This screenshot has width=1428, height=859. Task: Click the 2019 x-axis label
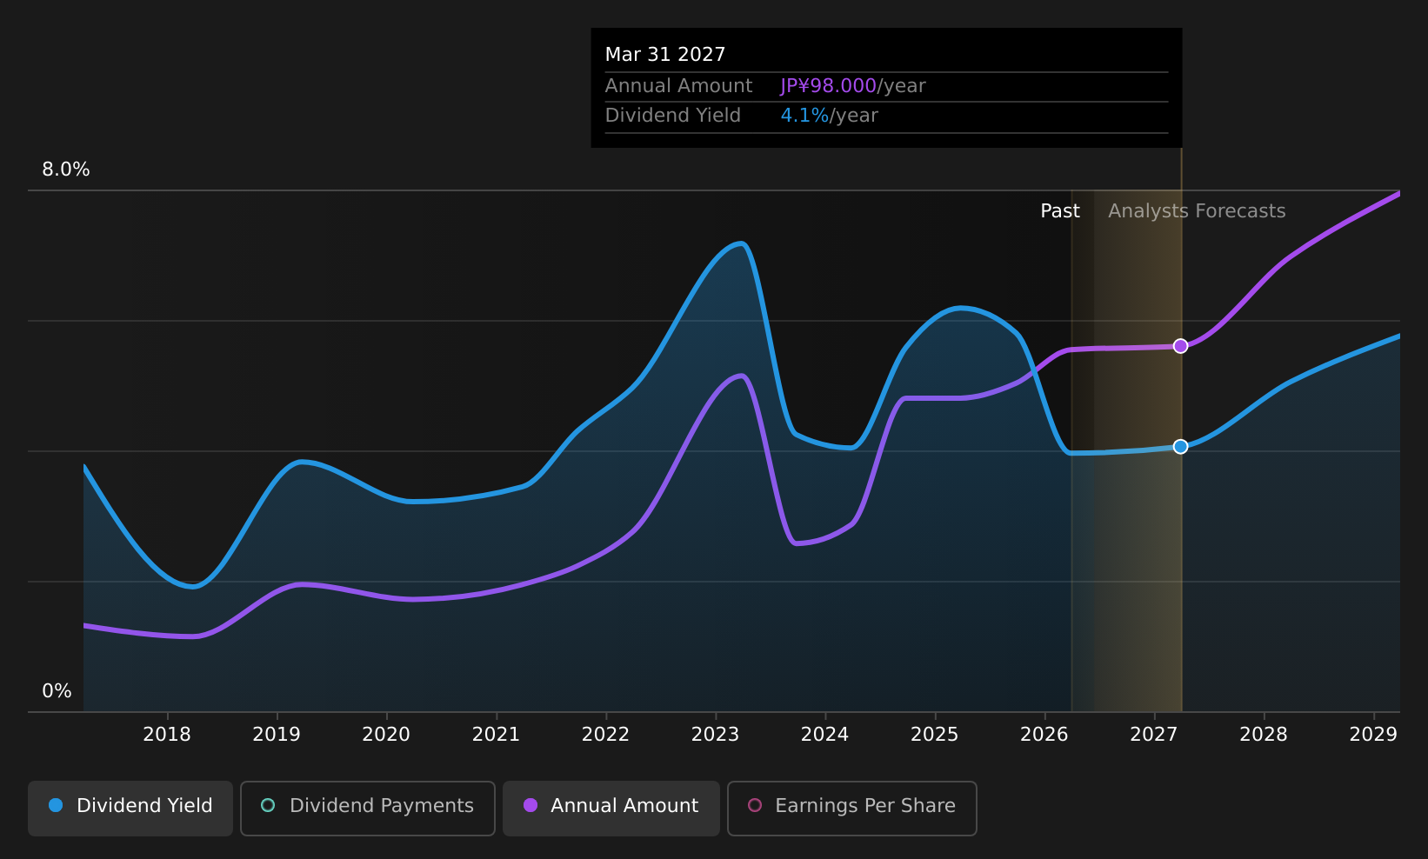(x=277, y=735)
